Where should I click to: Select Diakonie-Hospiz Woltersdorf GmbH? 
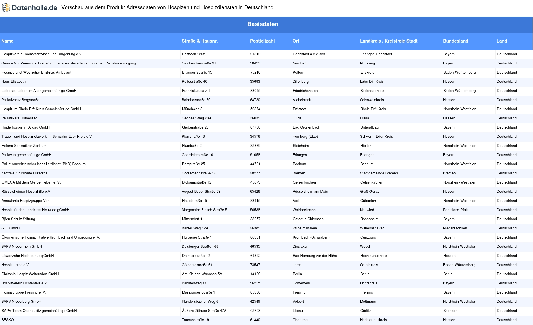[x=30, y=274]
